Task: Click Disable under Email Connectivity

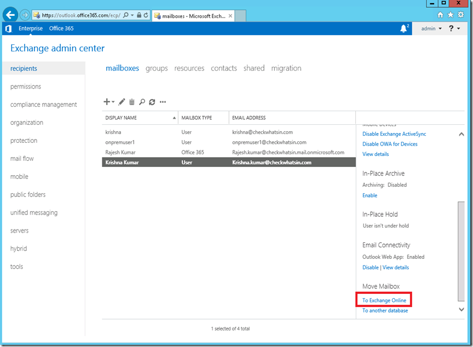Action: pos(371,268)
